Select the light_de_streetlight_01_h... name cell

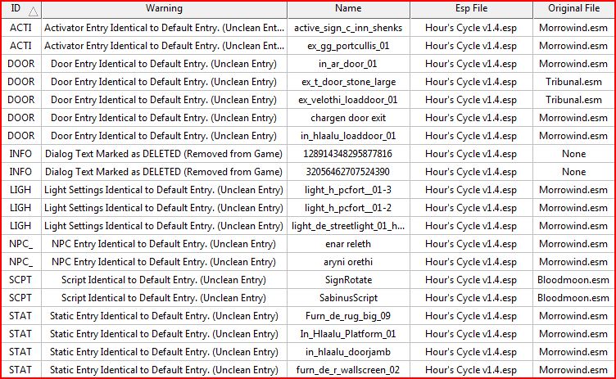click(348, 226)
